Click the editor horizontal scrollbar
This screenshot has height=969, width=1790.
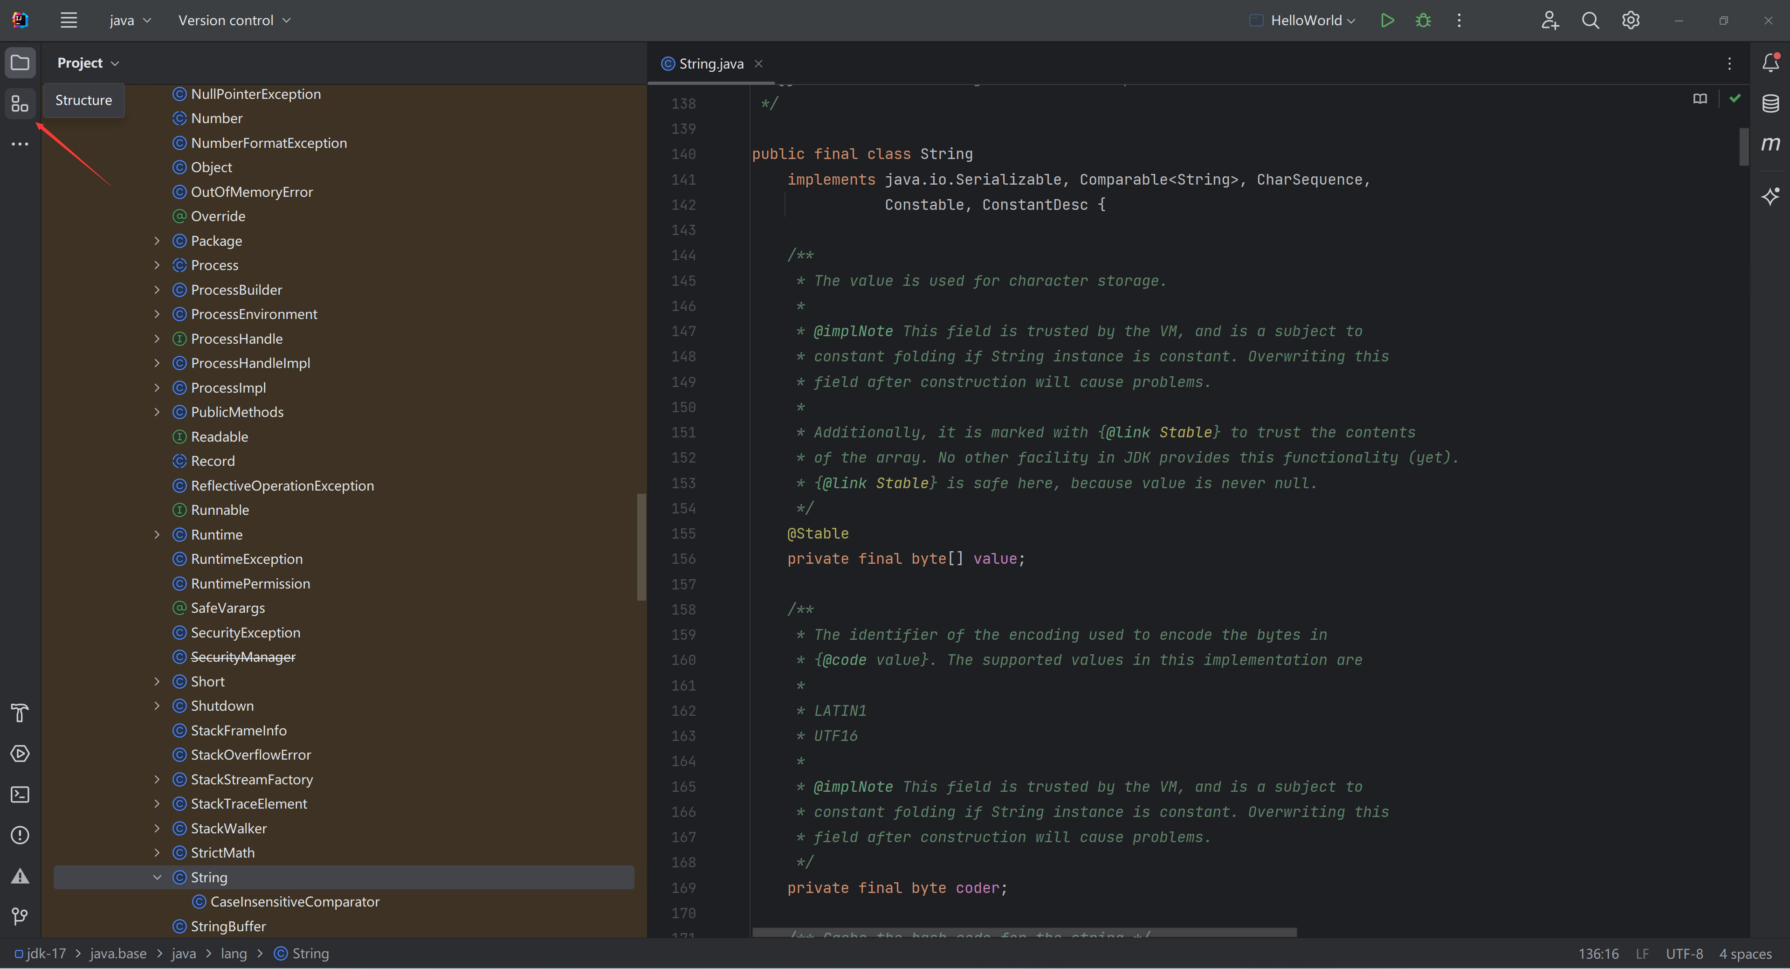pyautogui.click(x=1024, y=932)
